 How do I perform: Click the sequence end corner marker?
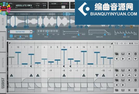pos(112,43)
